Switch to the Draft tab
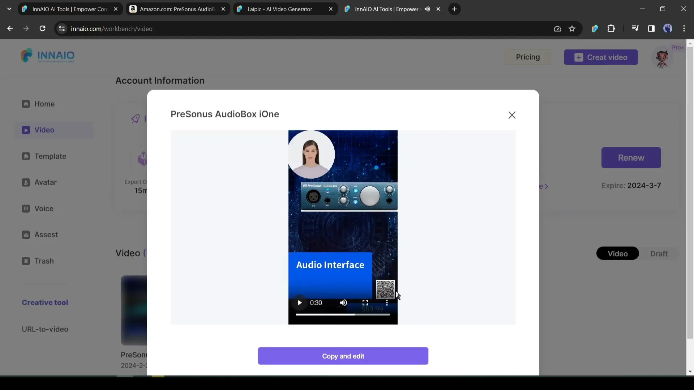This screenshot has height=390, width=694. point(659,254)
